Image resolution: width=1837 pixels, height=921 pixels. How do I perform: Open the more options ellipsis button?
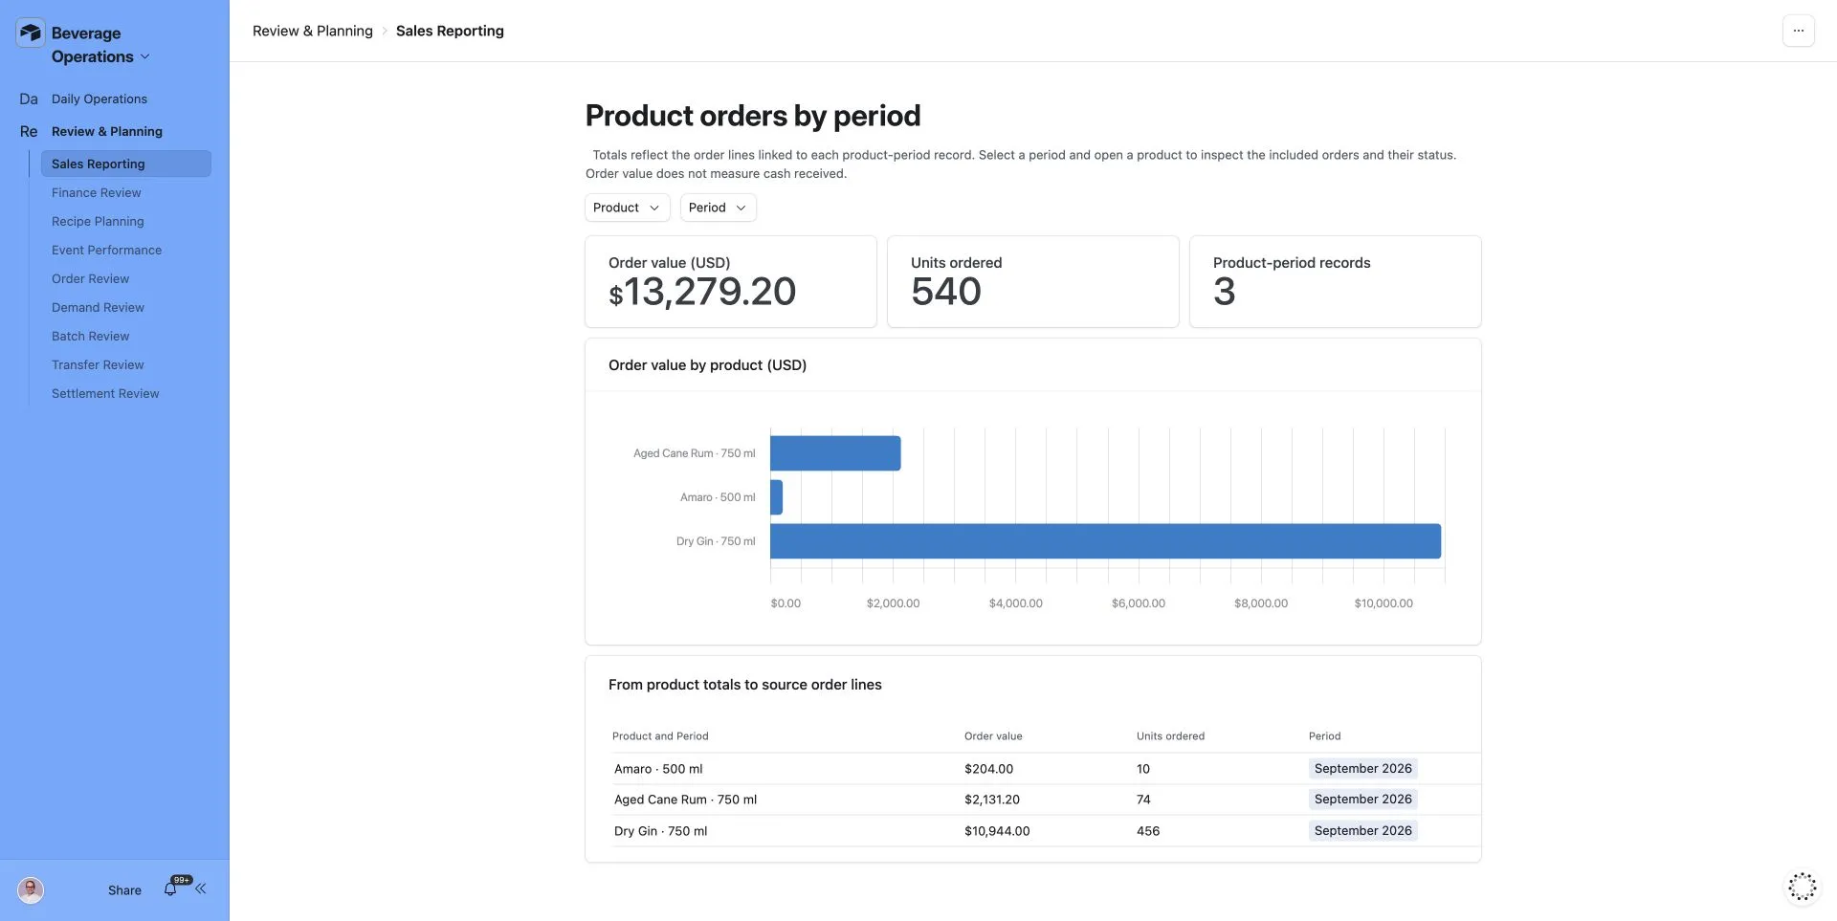point(1799,31)
